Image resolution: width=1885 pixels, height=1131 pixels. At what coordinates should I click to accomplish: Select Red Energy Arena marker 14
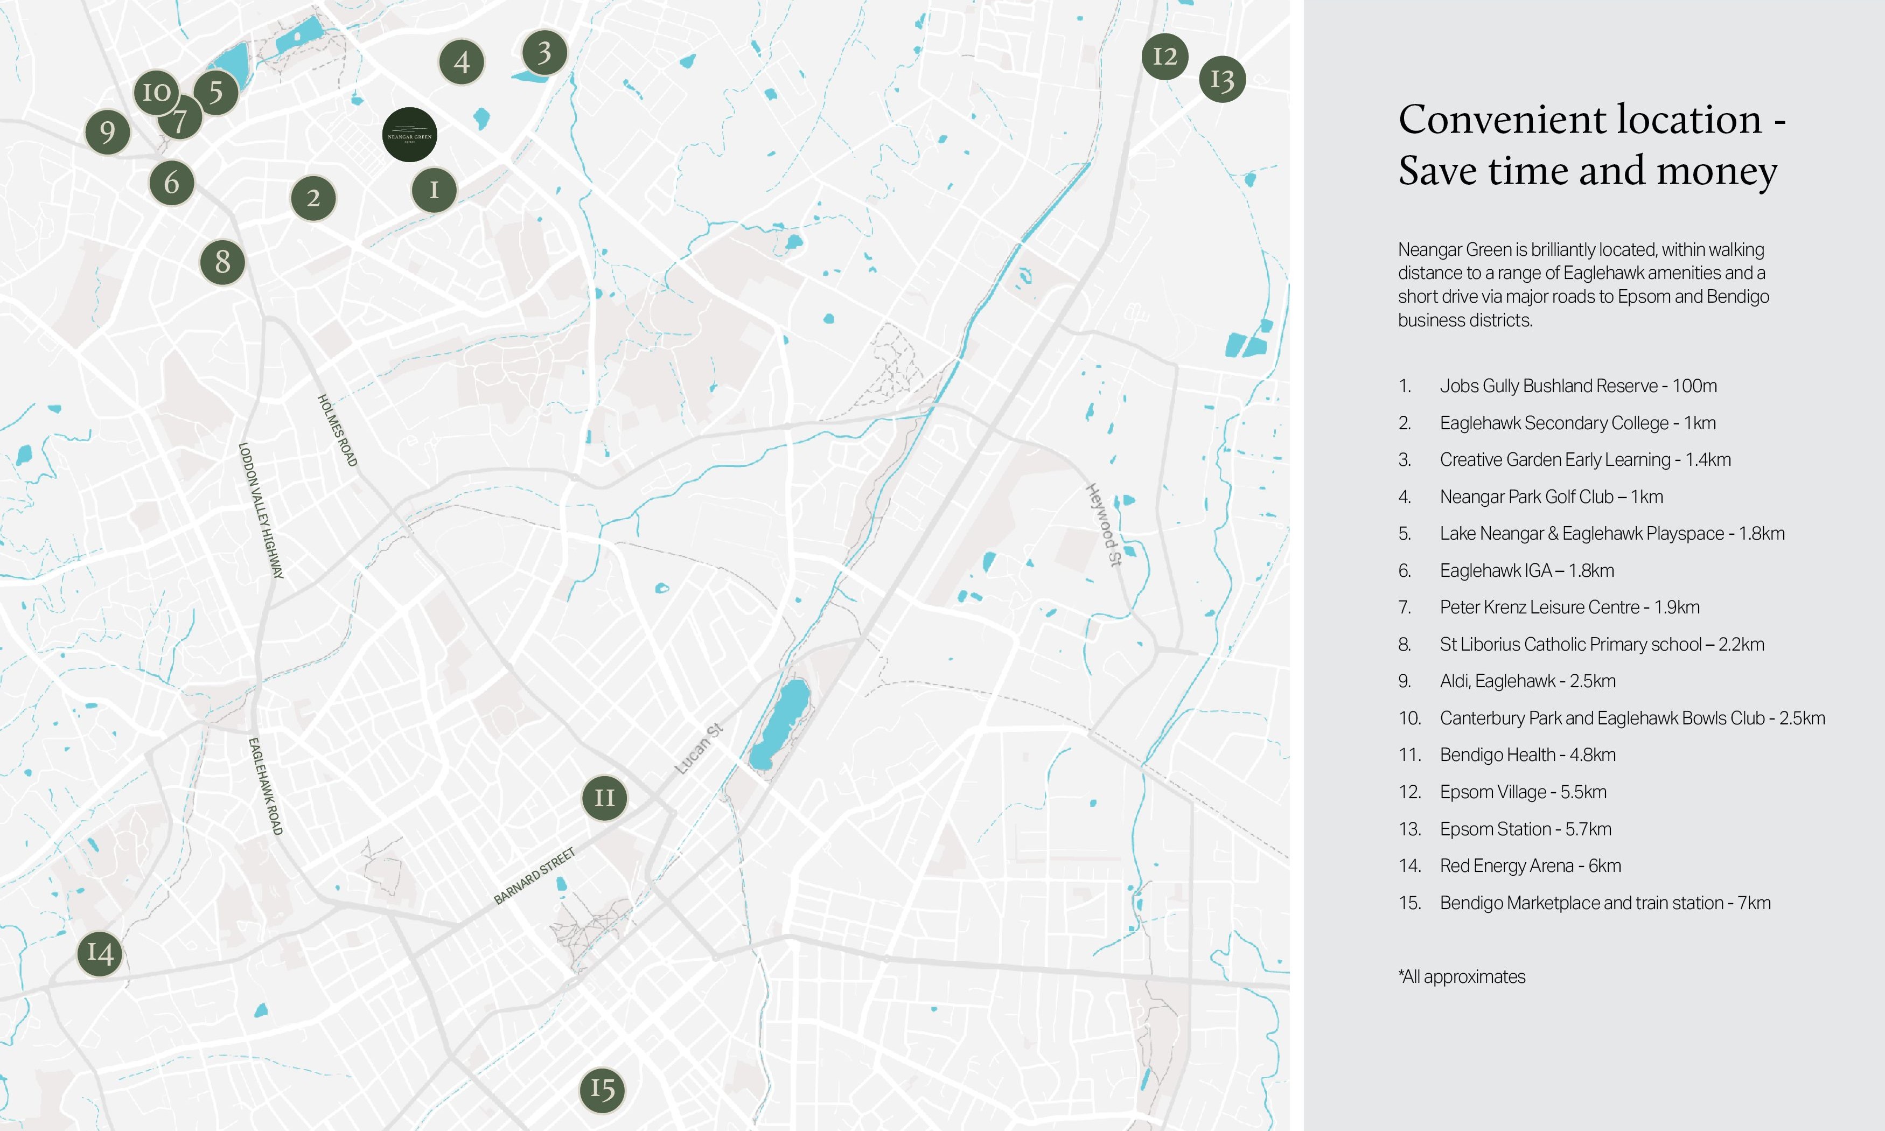100,953
